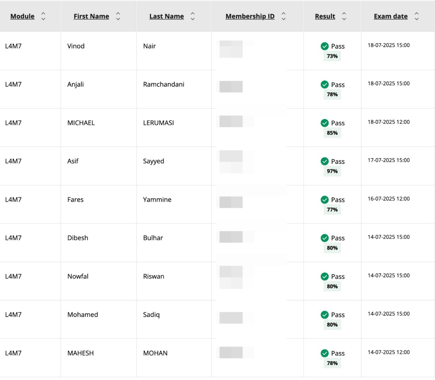Click green pass checkmark in Asif Sayyed row
Viewport: 435px width, 380px height.
coord(325,161)
